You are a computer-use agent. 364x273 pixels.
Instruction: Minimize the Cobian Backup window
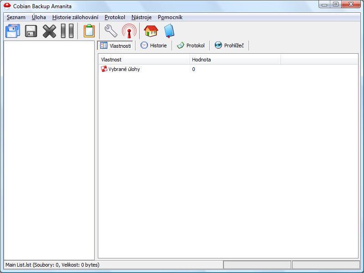click(324, 5)
